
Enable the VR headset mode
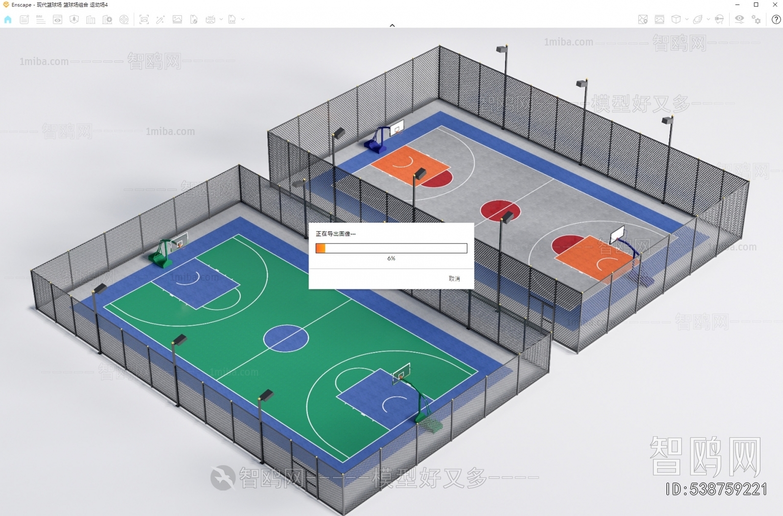click(x=719, y=20)
